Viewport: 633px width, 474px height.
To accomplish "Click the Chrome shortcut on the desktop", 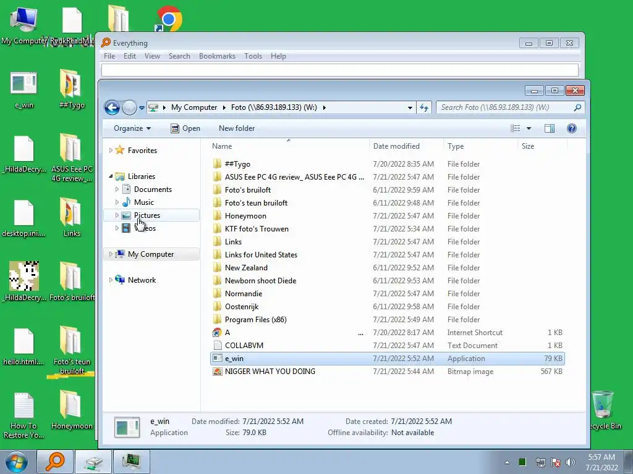I will 169,19.
